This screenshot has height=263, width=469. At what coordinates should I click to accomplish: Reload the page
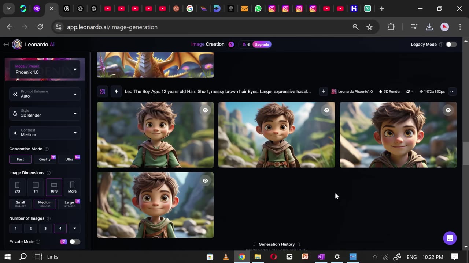click(x=40, y=27)
